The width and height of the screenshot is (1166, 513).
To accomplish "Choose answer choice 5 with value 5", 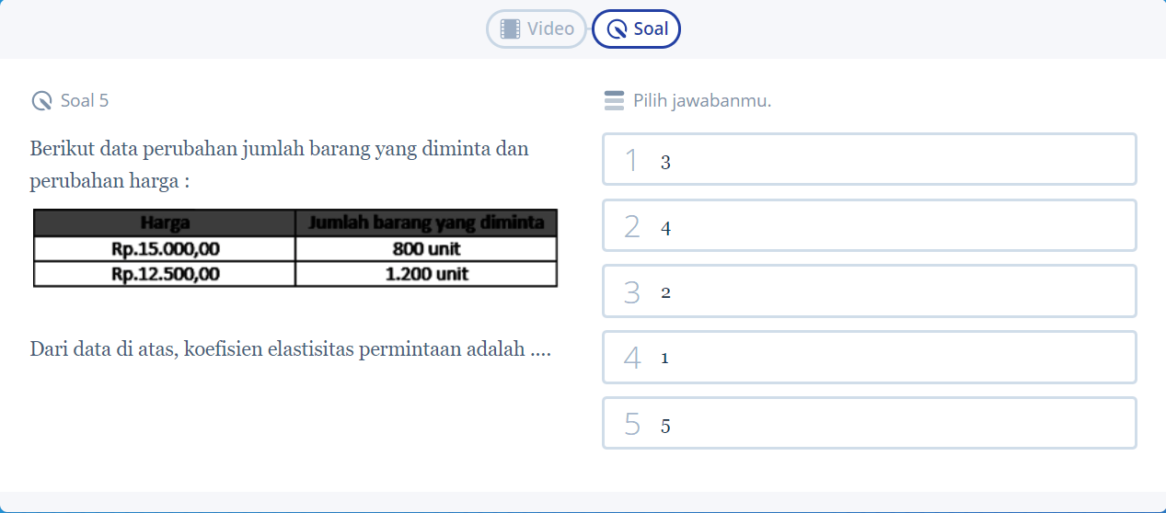I will tap(869, 423).
